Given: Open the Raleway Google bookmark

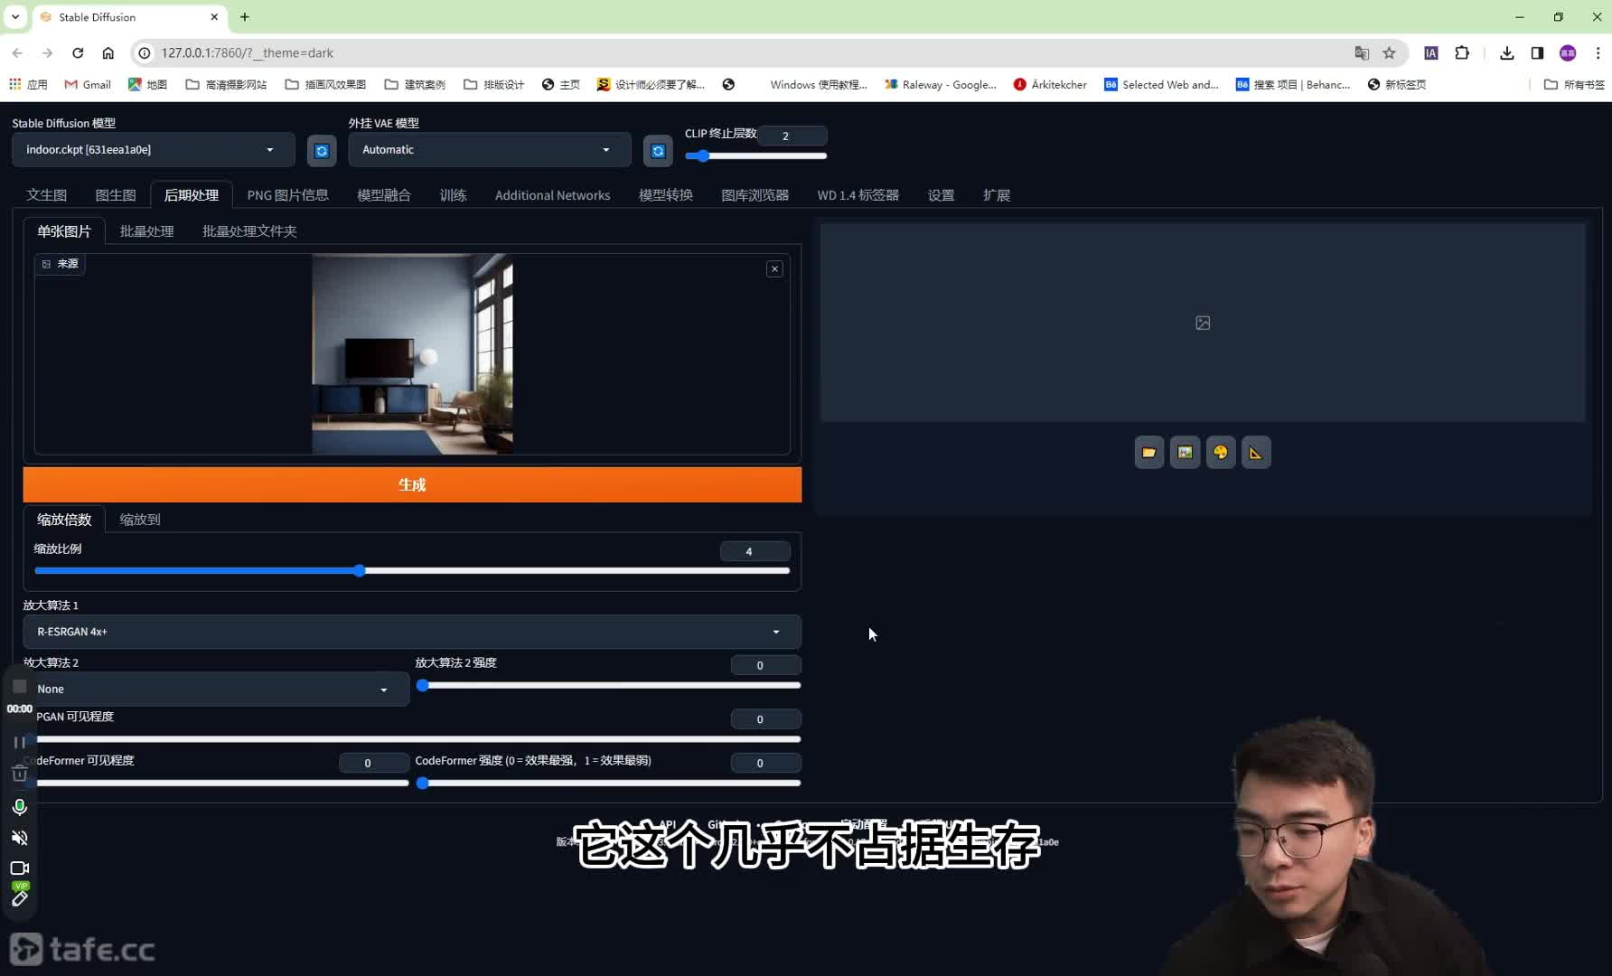Looking at the screenshot, I should pos(940,85).
